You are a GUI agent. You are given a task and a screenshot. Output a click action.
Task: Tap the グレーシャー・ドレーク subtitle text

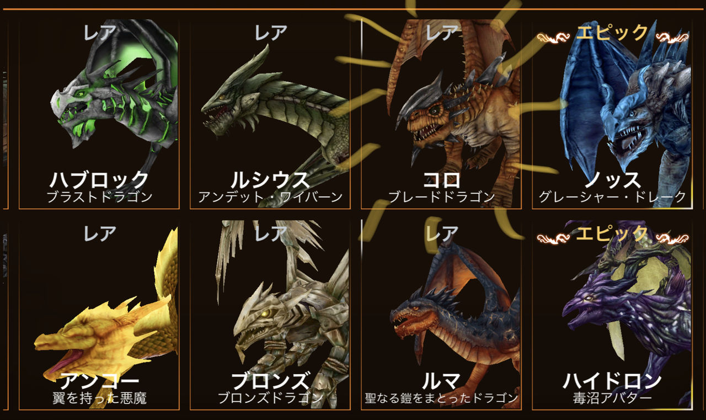pos(612,196)
